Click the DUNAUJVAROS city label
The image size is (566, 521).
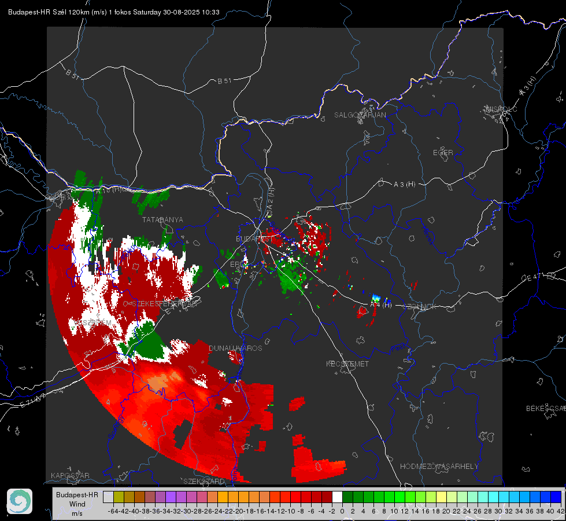(x=235, y=348)
